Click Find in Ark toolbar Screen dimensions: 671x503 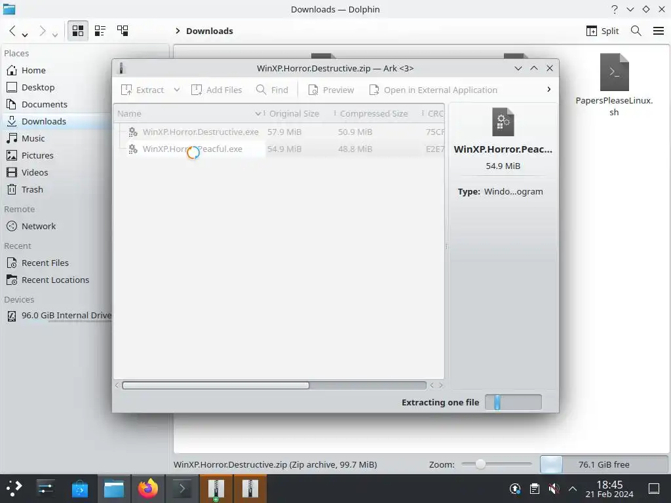coord(272,90)
